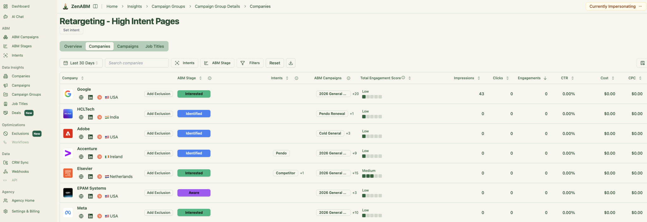The width and height of the screenshot is (647, 222).
Task: Open Elsevier's LinkedIn icon
Action: coord(90,177)
